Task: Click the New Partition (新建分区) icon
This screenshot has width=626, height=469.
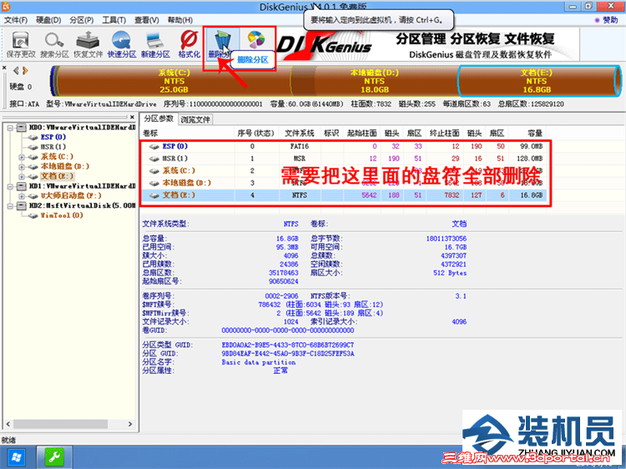Action: pos(155,44)
